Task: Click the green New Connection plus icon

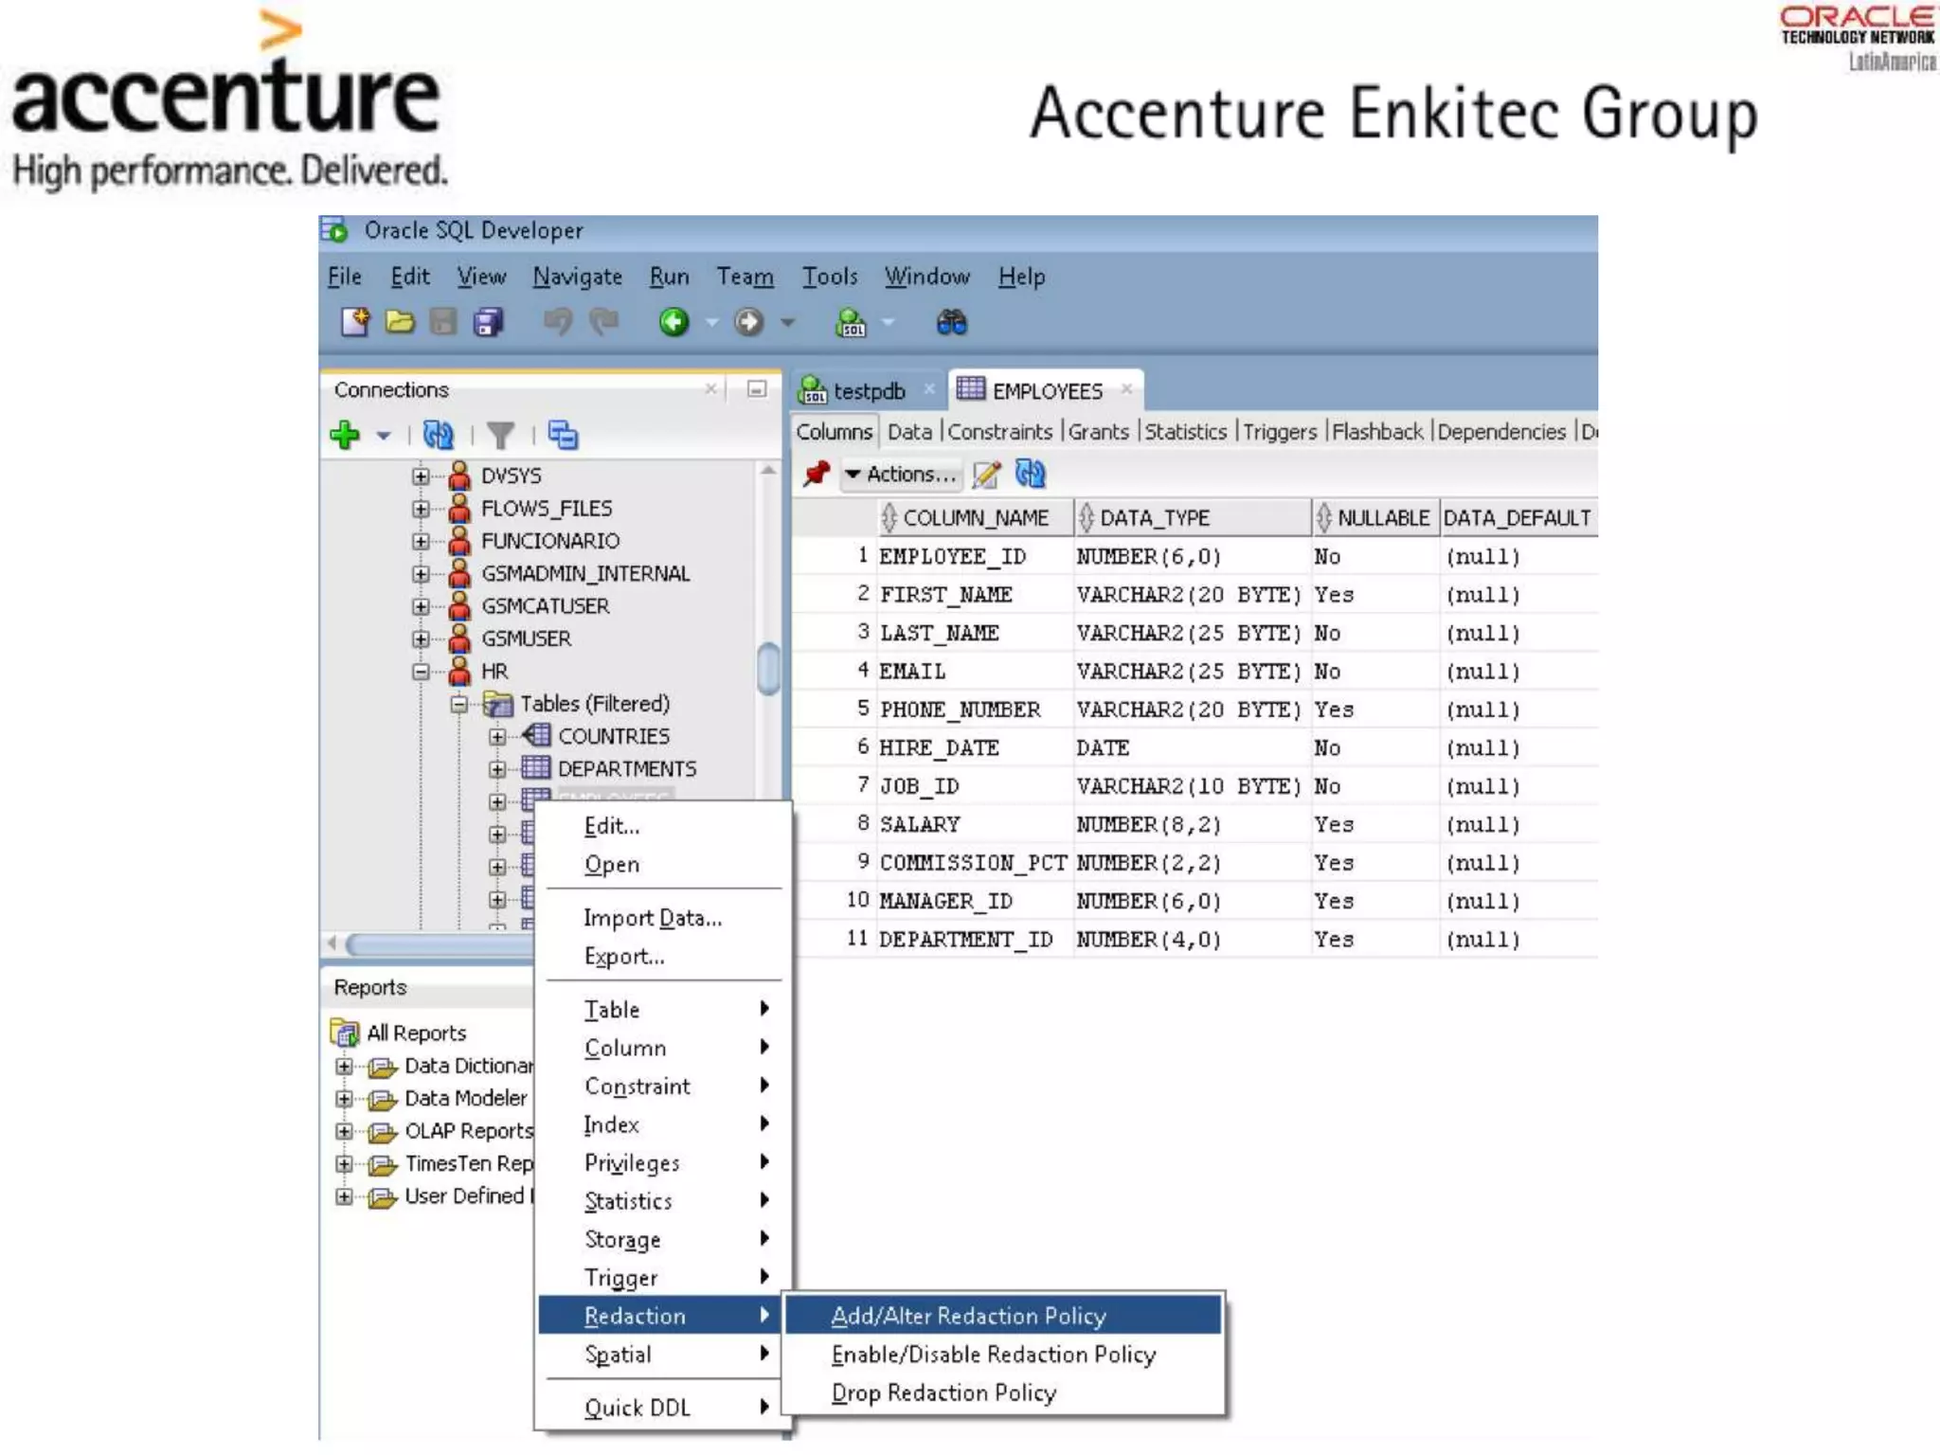Action: click(x=345, y=436)
